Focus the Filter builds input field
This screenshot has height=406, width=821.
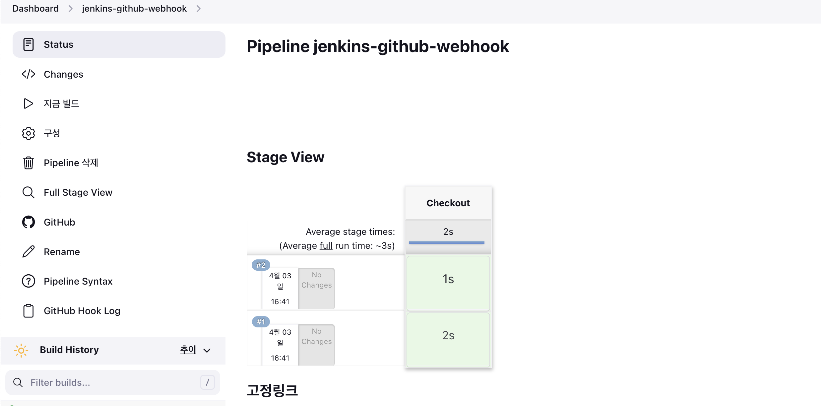click(113, 382)
